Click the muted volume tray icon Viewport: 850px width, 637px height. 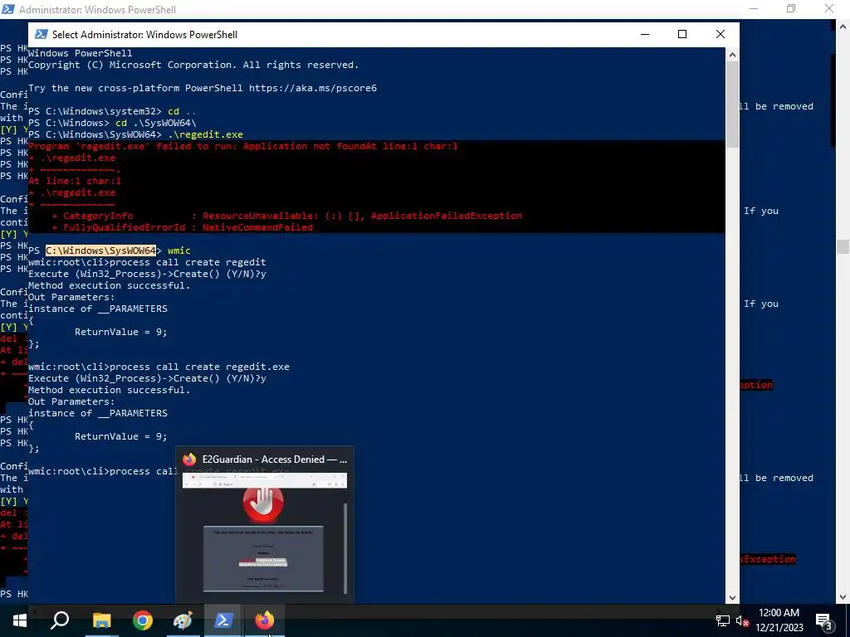tap(742, 620)
